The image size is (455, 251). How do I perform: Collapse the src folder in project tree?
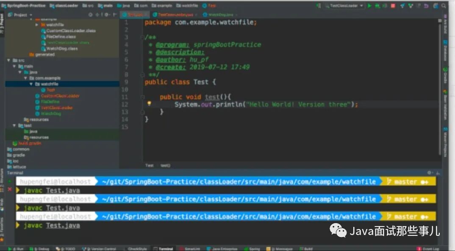[9, 60]
